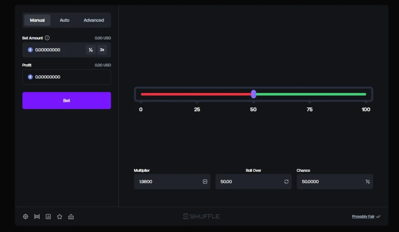The width and height of the screenshot is (399, 232).
Task: Click Ethereum coin icon in Profit field
Action: [30, 77]
